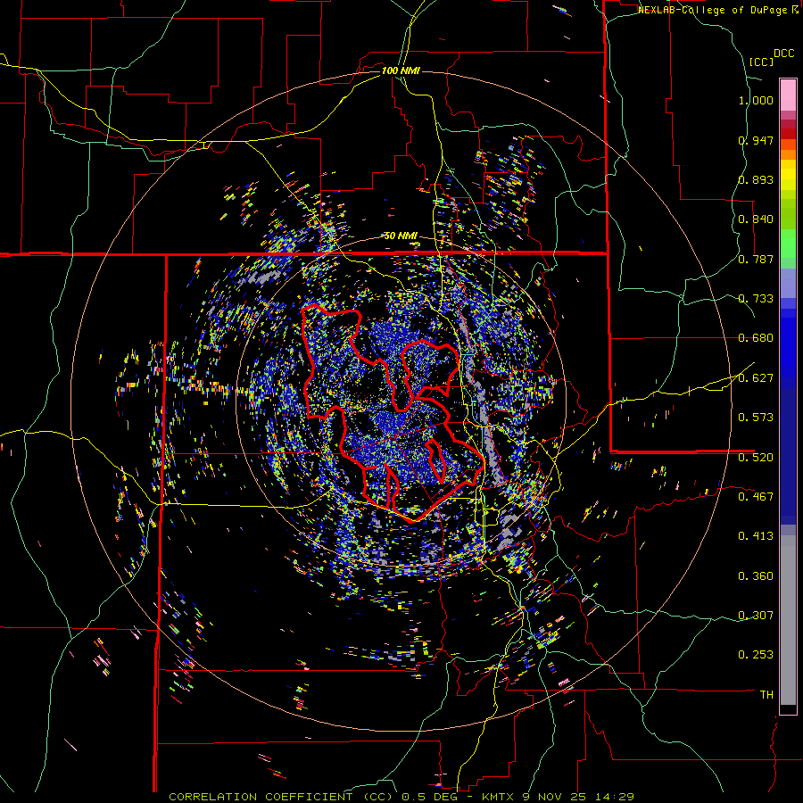803x803 pixels.
Task: Pick the red segment of the color bar
Action: click(788, 133)
